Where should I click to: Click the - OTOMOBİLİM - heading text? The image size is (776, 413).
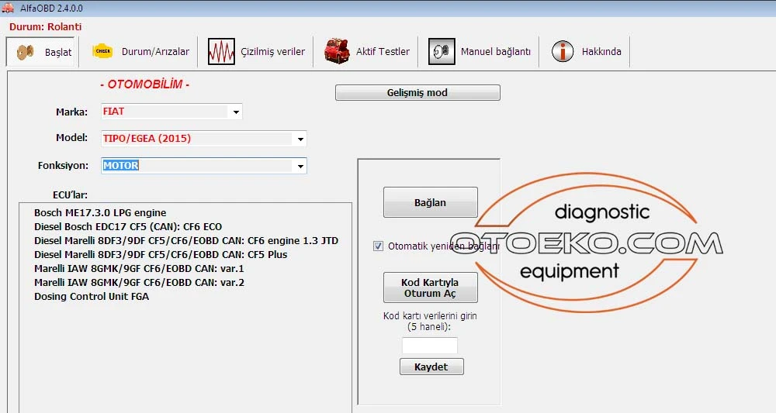(x=144, y=84)
